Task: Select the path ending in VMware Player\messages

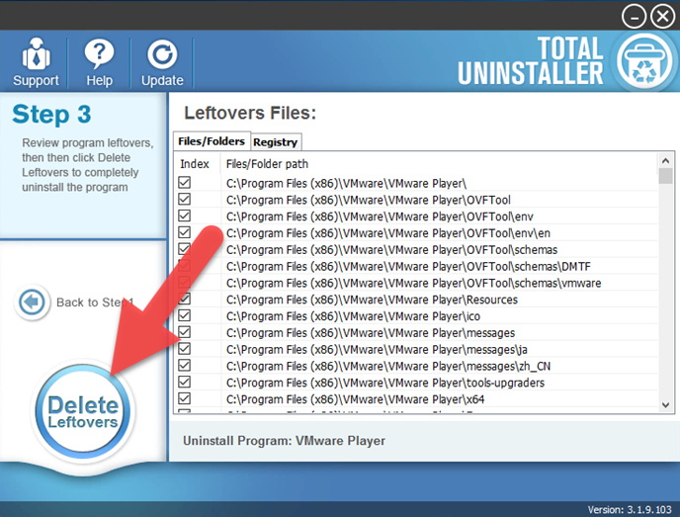Action: [x=371, y=333]
